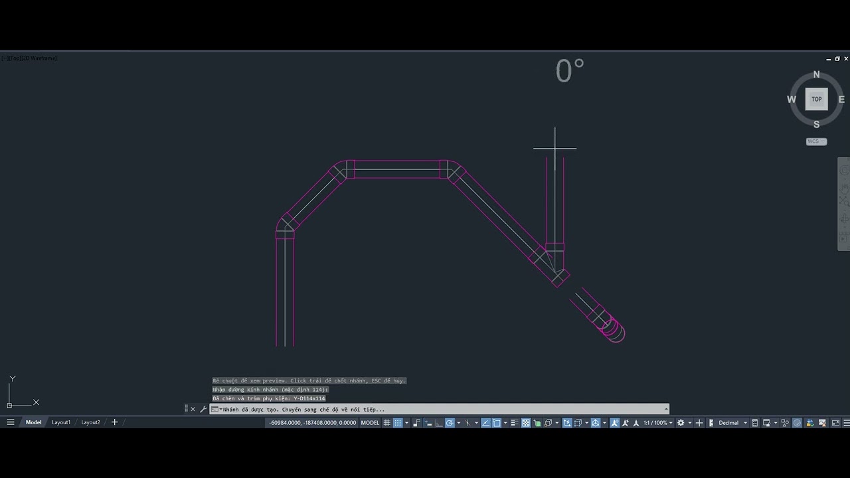Click the E compass direction on ViewCube

pyautogui.click(x=841, y=100)
